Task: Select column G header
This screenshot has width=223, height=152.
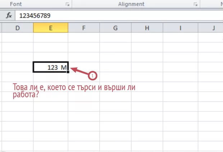Action: click(x=115, y=28)
